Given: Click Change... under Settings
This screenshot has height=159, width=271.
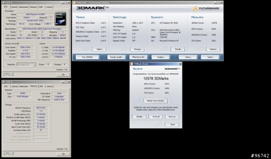Looking at the screenshot, I should click(138, 49).
